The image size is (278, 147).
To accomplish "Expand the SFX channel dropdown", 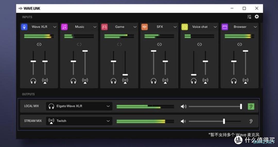I will pyautogui.click(x=175, y=27).
